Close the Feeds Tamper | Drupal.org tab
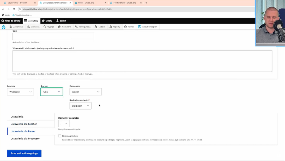This screenshot has height=161, width=285. [x=141, y=3]
